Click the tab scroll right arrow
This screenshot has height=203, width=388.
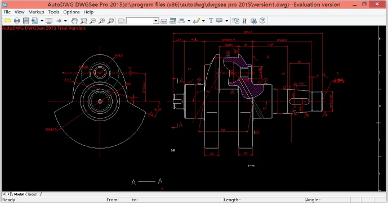[x=8, y=194]
